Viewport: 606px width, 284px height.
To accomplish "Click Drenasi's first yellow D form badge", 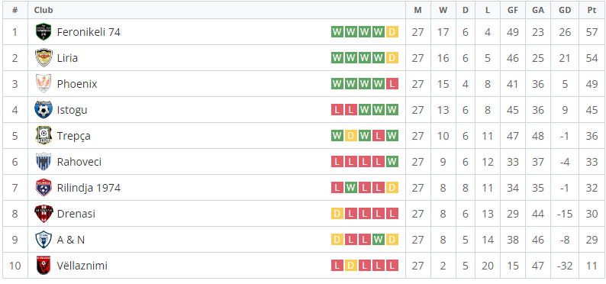I will pos(337,214).
